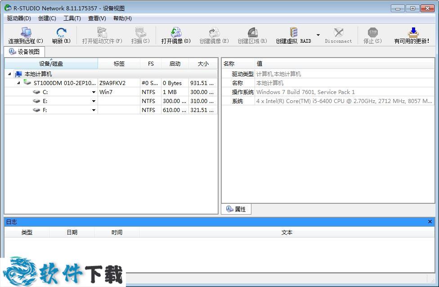Open the Drive (驱动器) menu

(19, 18)
